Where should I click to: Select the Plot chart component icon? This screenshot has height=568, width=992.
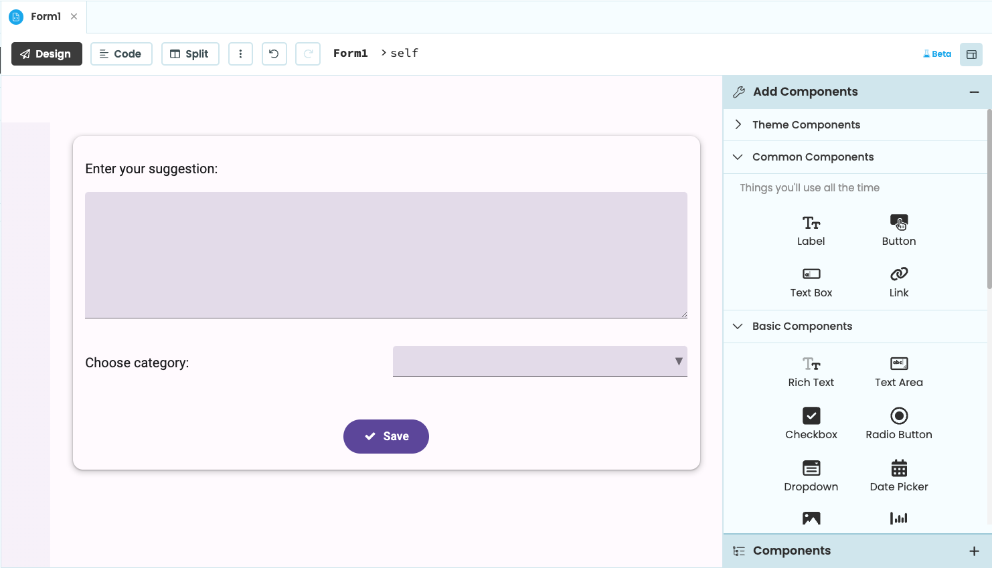click(x=898, y=518)
